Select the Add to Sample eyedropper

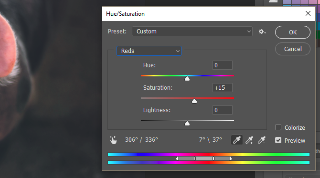click(249, 140)
